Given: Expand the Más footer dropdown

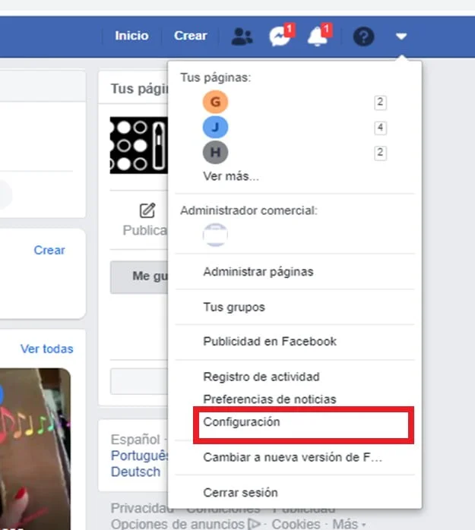Looking at the screenshot, I should [x=349, y=524].
